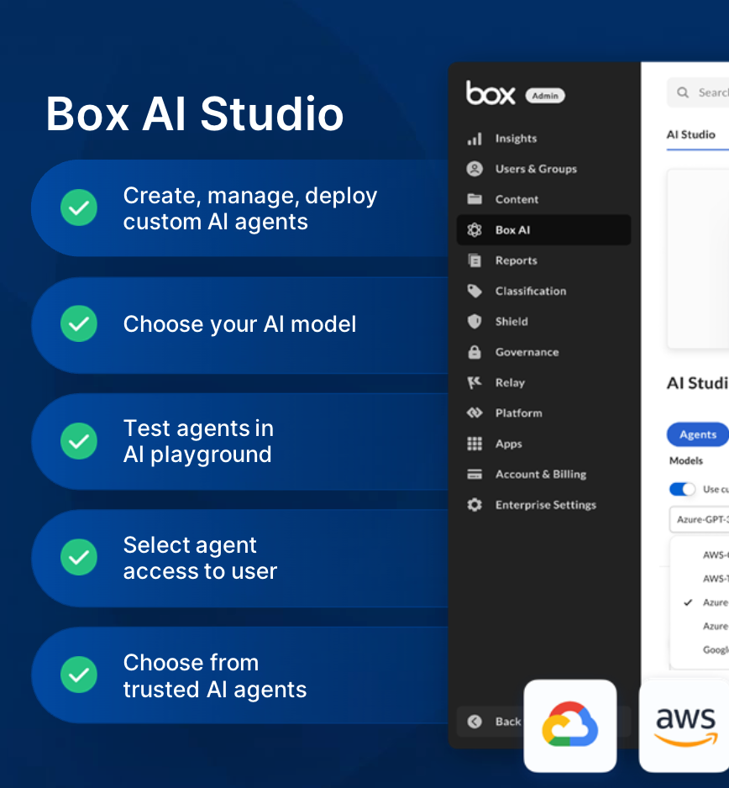Click the Google Cloud logo tile
The width and height of the screenshot is (729, 788).
(x=570, y=726)
